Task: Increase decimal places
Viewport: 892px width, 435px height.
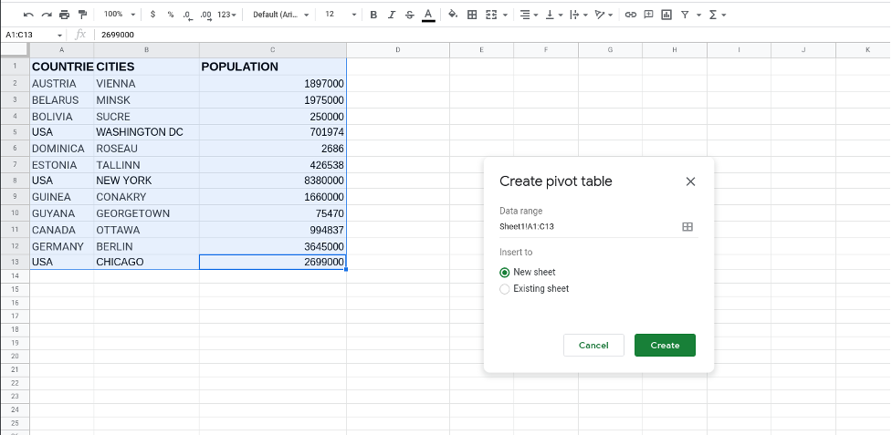Action: coord(206,15)
